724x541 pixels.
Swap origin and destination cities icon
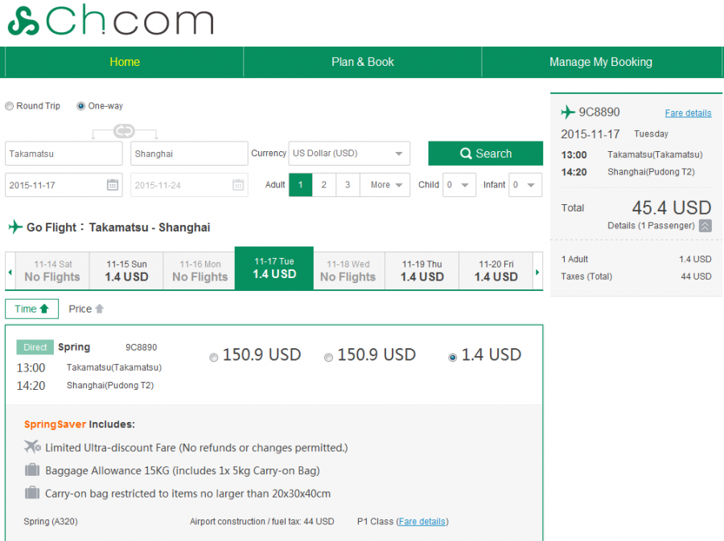pyautogui.click(x=124, y=131)
